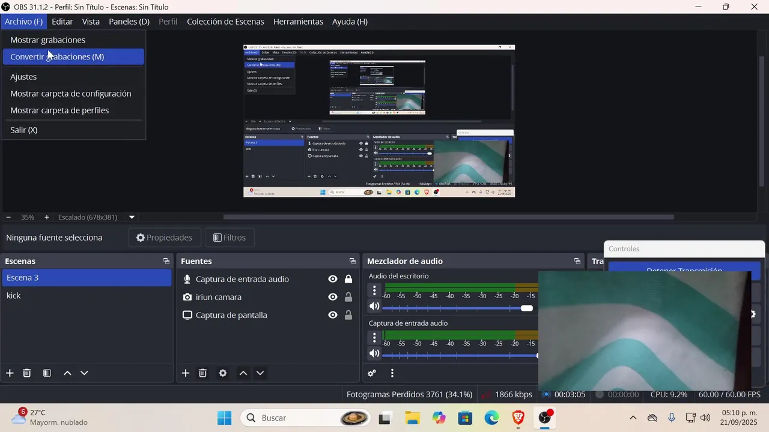This screenshot has height=432, width=769.
Task: Delete the selected scene with the trash icon
Action: (27, 373)
